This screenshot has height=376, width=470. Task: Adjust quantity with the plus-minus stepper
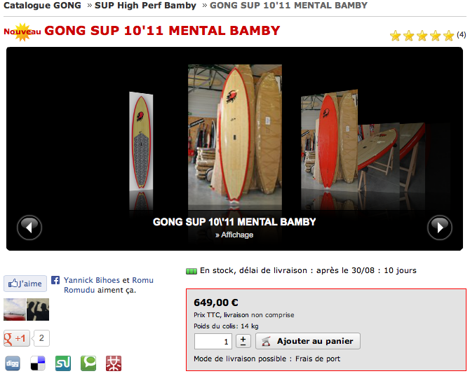click(x=243, y=341)
